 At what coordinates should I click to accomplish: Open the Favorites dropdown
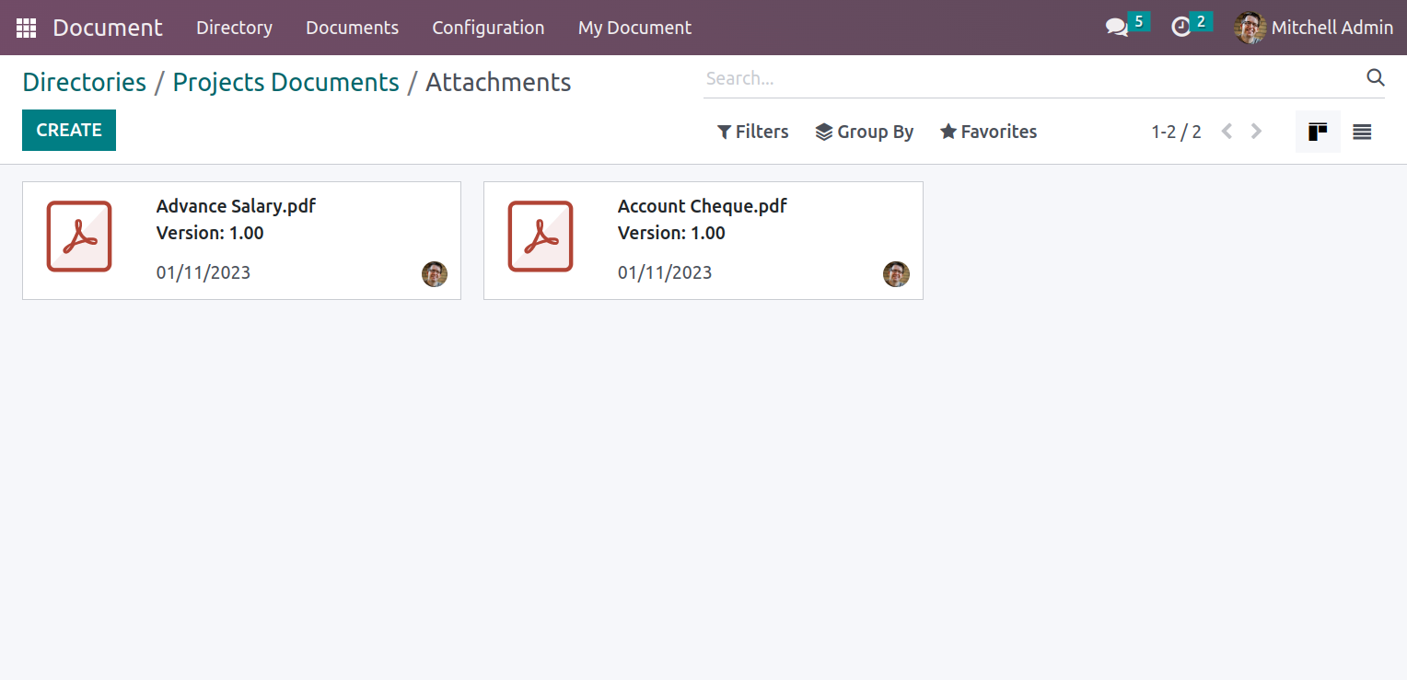[x=988, y=132]
